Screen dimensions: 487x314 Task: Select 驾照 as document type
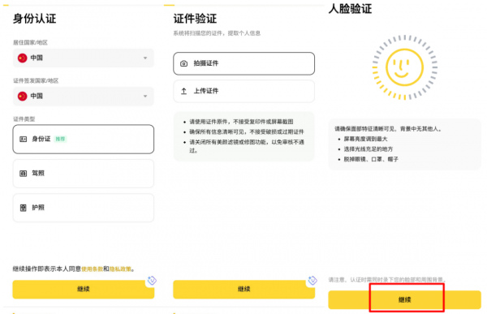pos(84,174)
